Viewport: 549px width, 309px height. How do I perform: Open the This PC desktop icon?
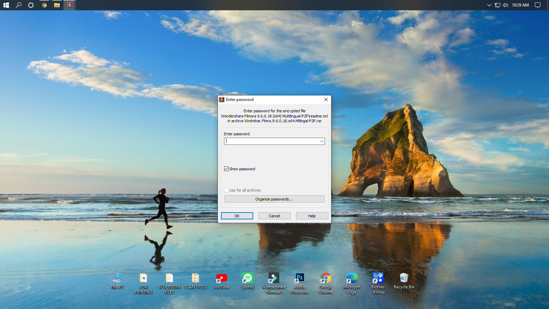pyautogui.click(x=117, y=278)
